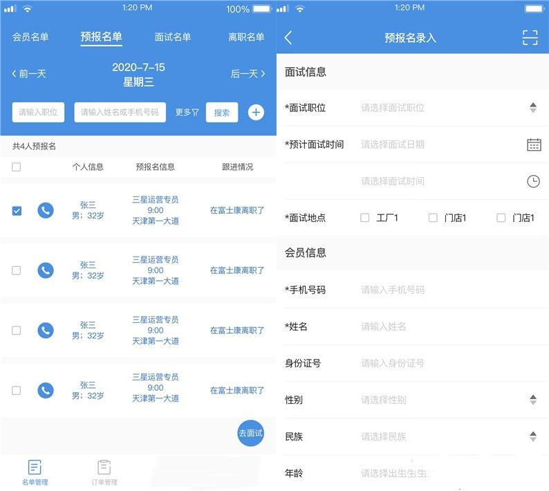Tap the 去面试 floating button
The width and height of the screenshot is (549, 491).
pyautogui.click(x=250, y=433)
